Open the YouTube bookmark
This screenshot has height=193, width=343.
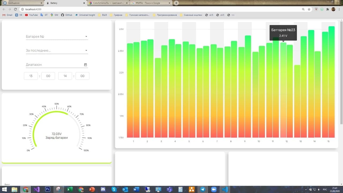(x=31, y=15)
